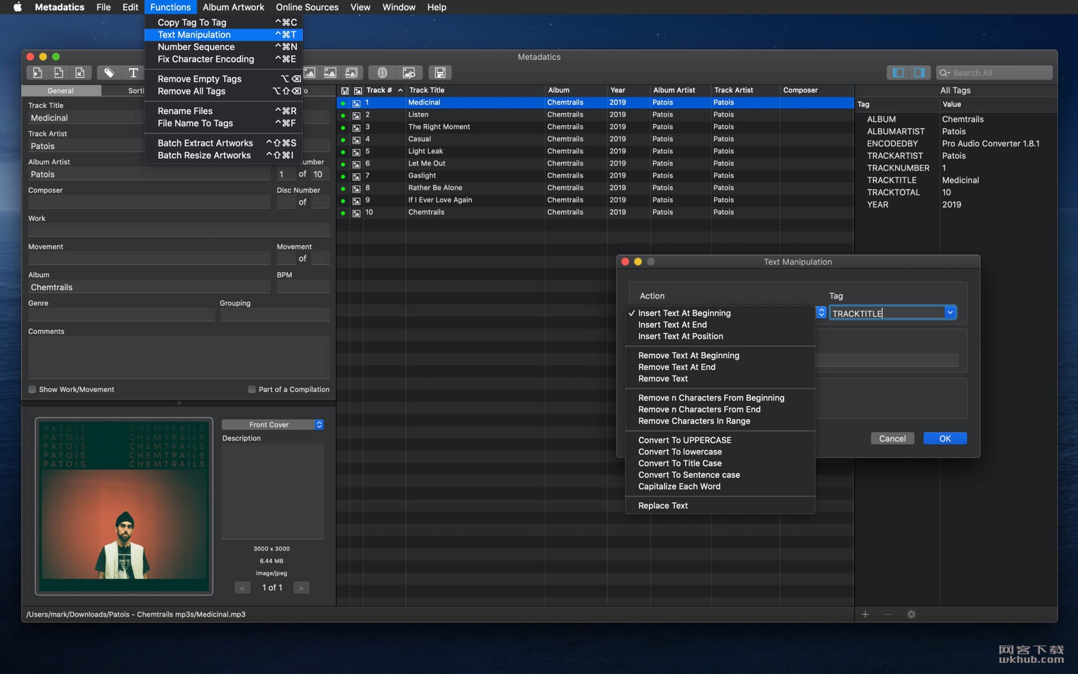Click the TRACKTITLE tag text field
The image size is (1078, 674).
click(886, 313)
